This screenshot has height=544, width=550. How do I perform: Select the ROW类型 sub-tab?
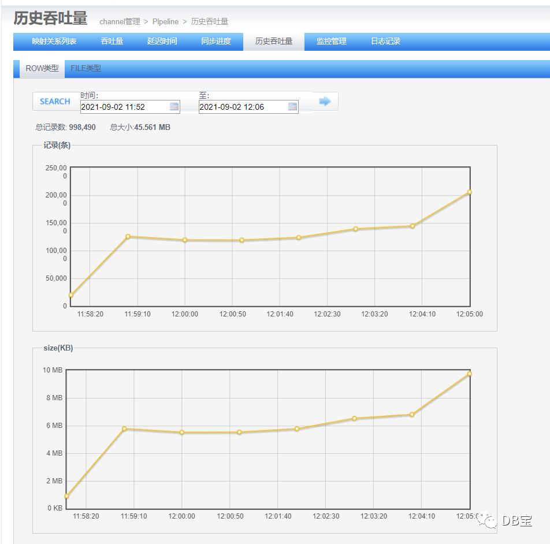point(42,68)
